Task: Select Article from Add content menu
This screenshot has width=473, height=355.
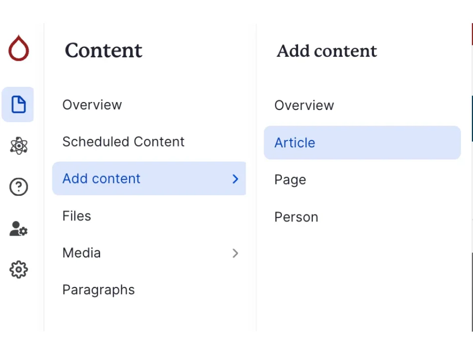Action: tap(295, 142)
